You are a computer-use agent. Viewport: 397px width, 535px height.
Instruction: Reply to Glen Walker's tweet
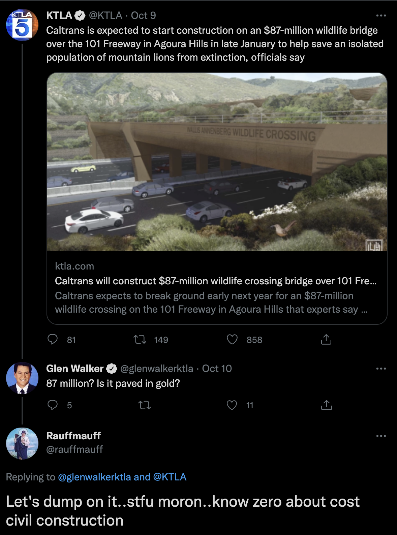click(x=53, y=405)
